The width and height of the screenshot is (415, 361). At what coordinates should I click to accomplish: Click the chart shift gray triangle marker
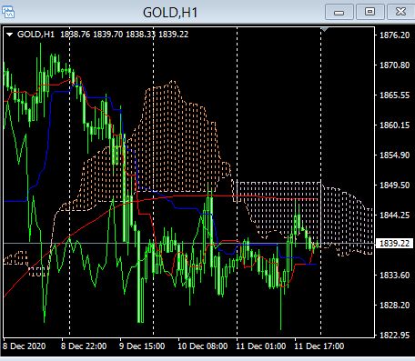point(324,30)
